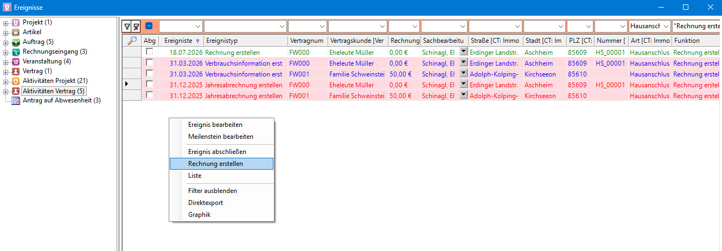Viewport: 722px width, 251px height.
Task: Click the Vertragnum column header
Action: click(308, 41)
